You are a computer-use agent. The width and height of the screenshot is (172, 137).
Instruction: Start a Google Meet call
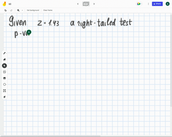[x=139, y=4]
